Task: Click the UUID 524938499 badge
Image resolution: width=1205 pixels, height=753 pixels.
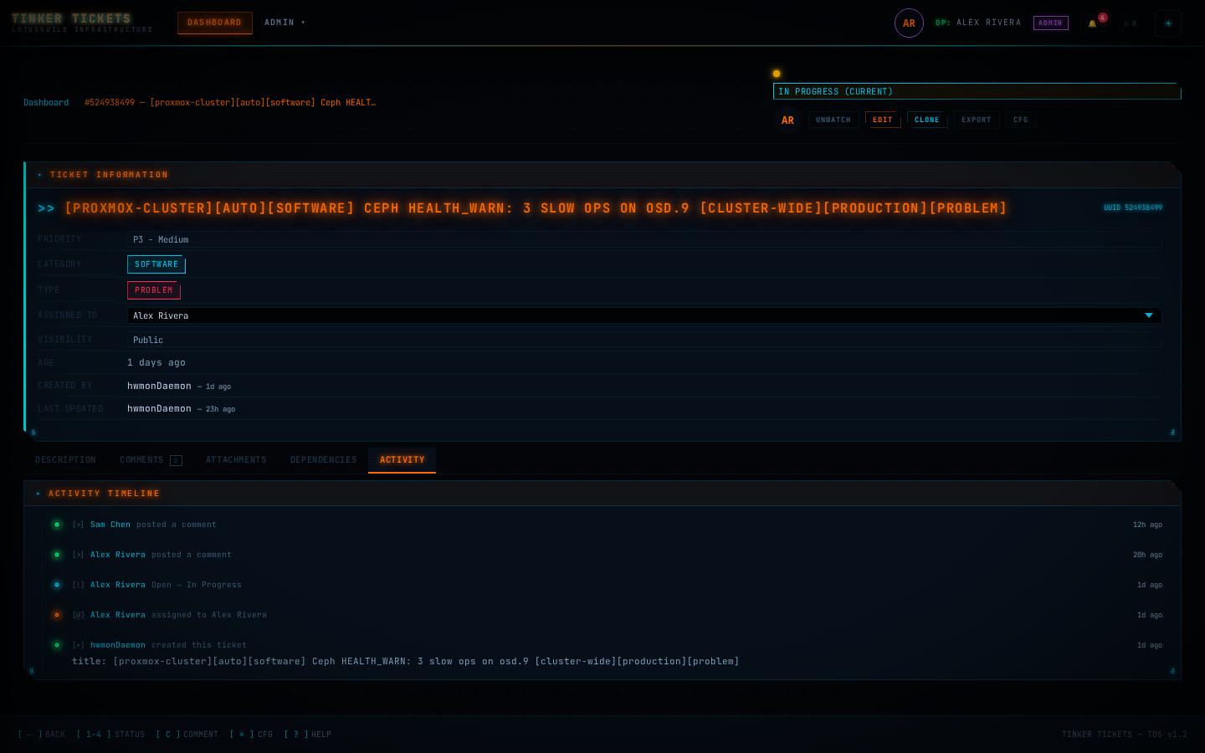Action: (1133, 207)
